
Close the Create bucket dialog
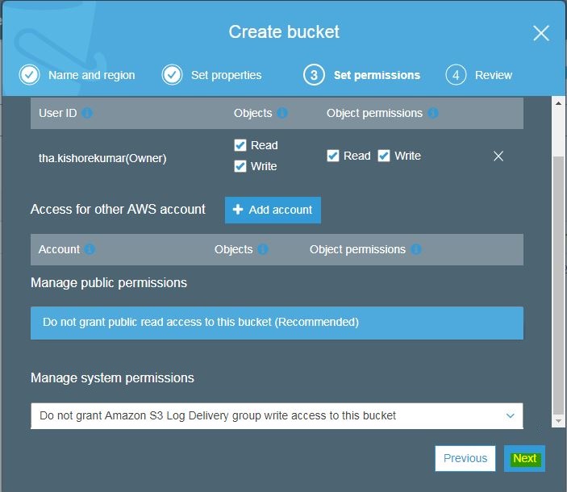541,33
